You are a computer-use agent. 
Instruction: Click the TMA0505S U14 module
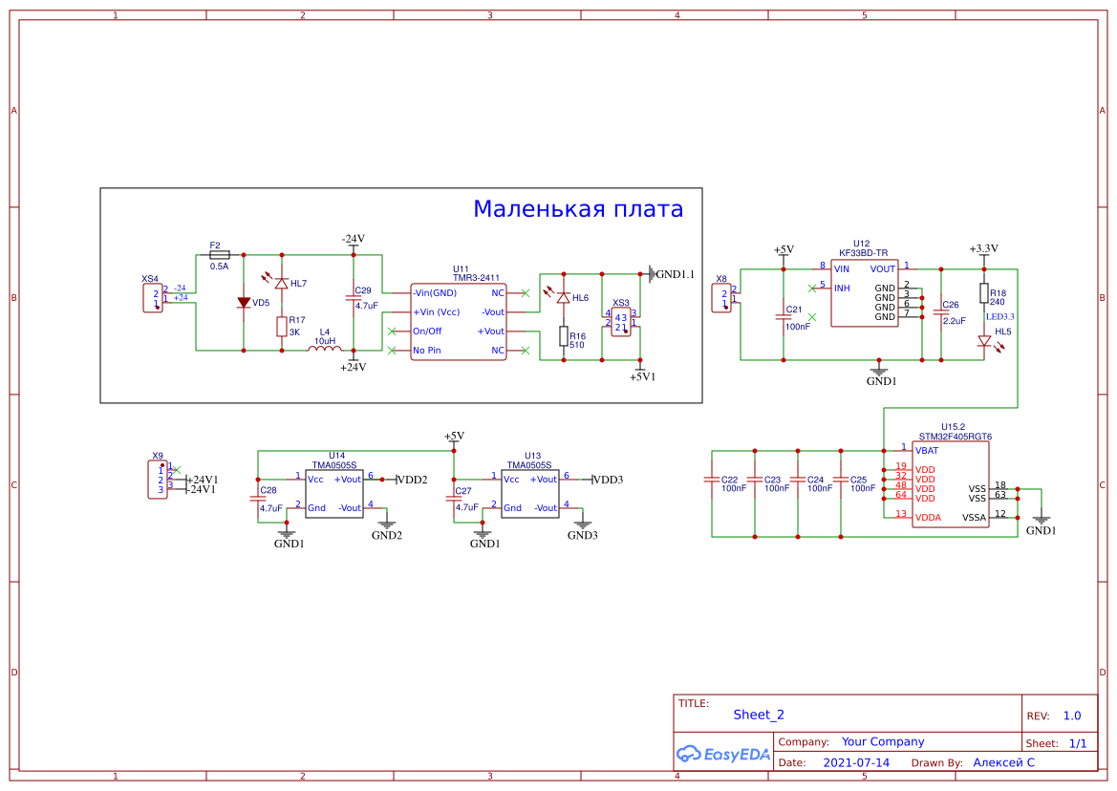coord(334,493)
